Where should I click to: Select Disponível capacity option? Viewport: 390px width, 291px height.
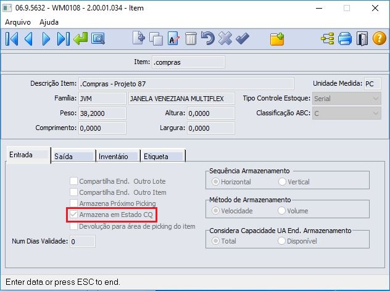click(281, 241)
